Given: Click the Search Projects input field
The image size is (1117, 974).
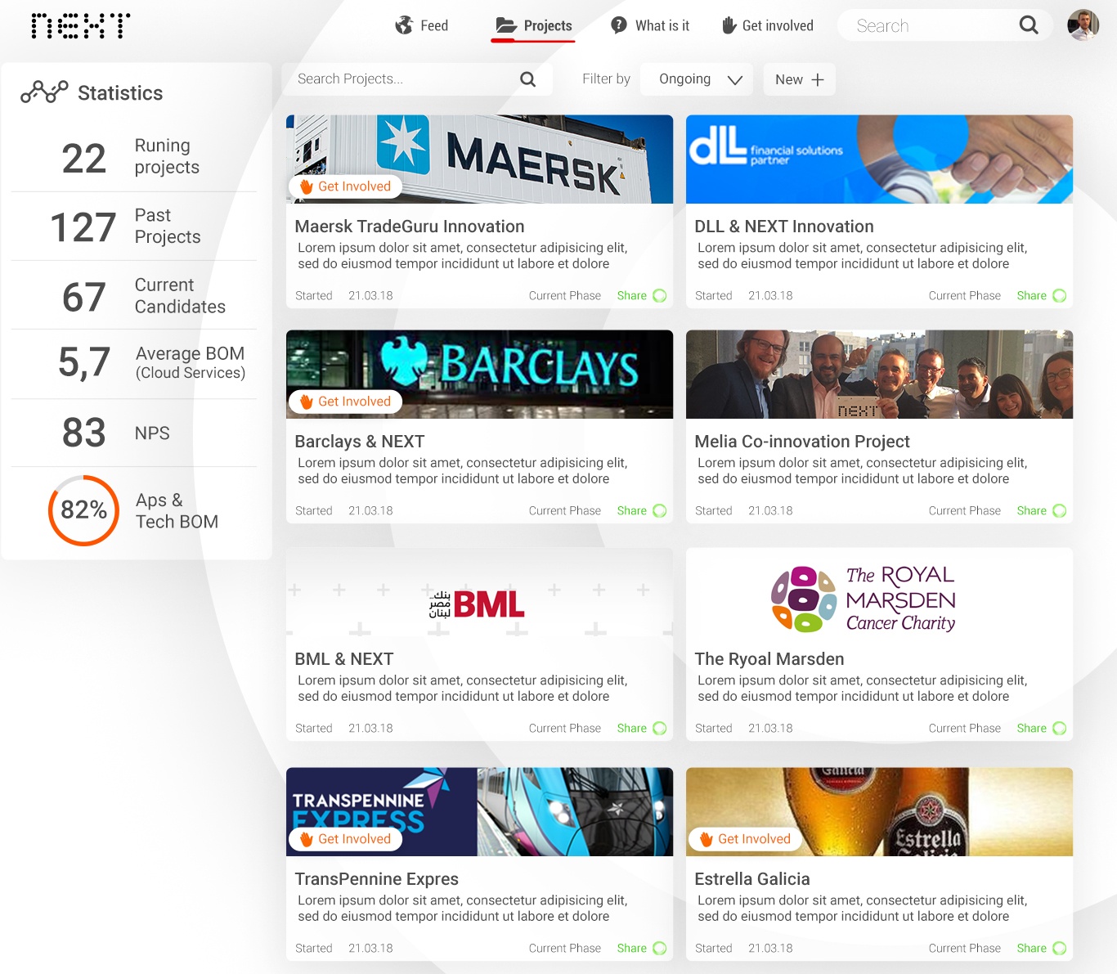Looking at the screenshot, I should click(401, 79).
